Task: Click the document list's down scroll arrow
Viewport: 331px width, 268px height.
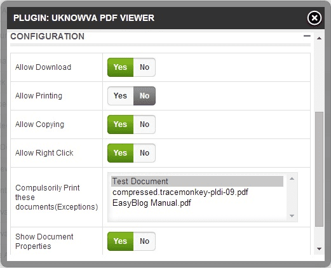Action: (292, 216)
